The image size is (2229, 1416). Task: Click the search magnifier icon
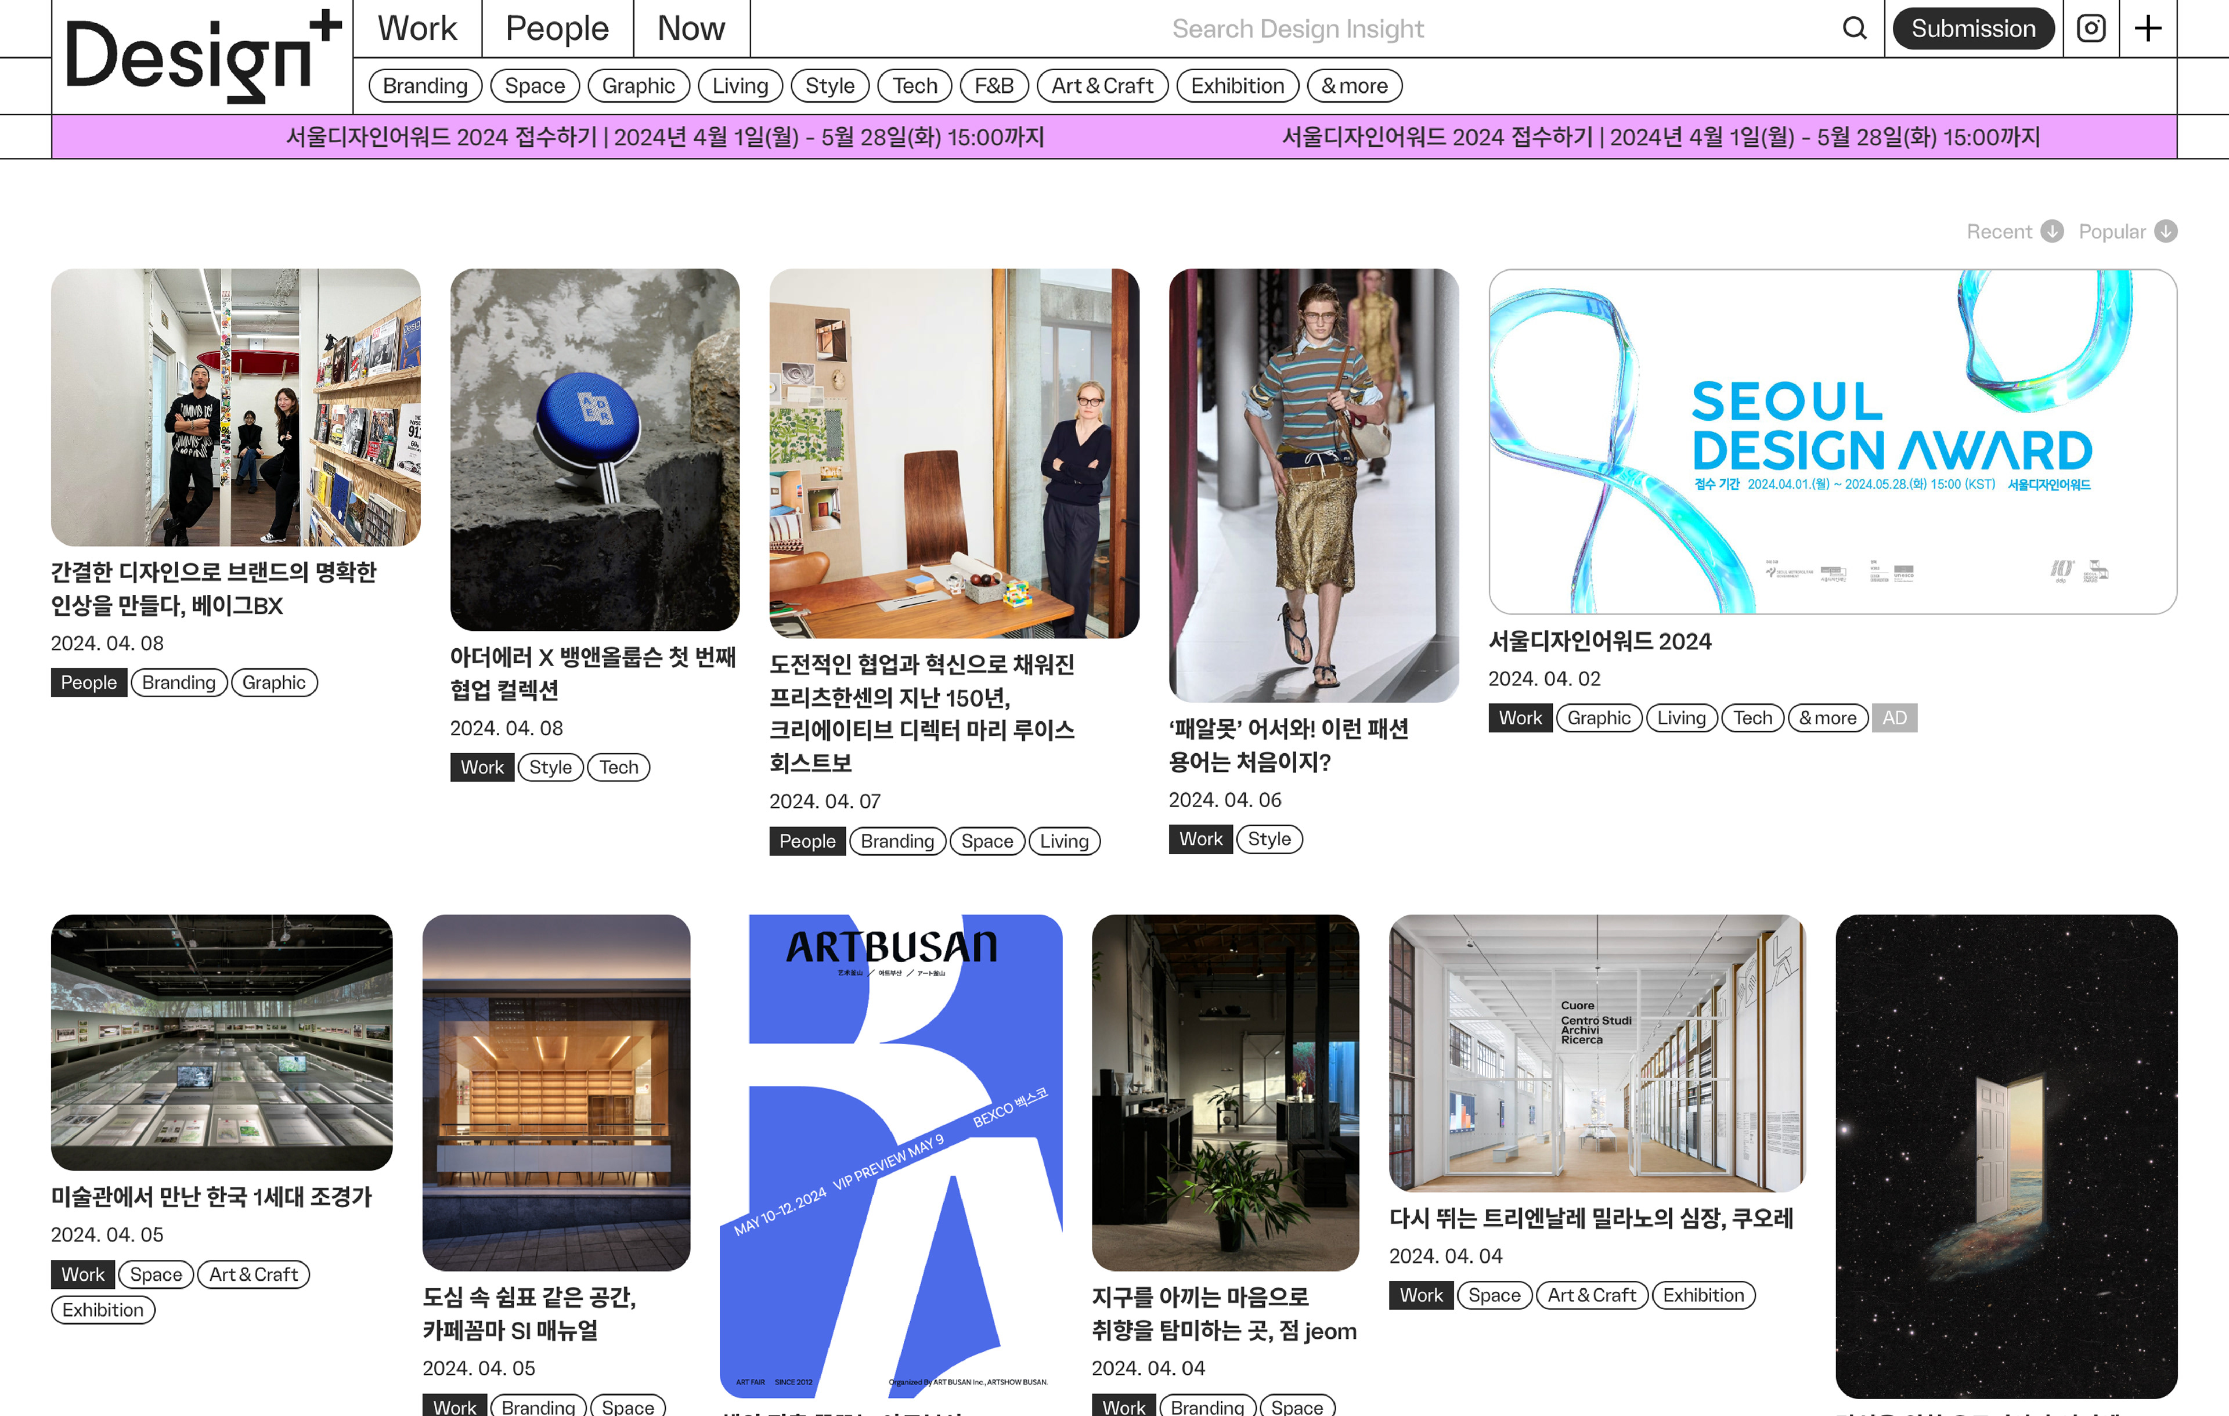[1854, 28]
